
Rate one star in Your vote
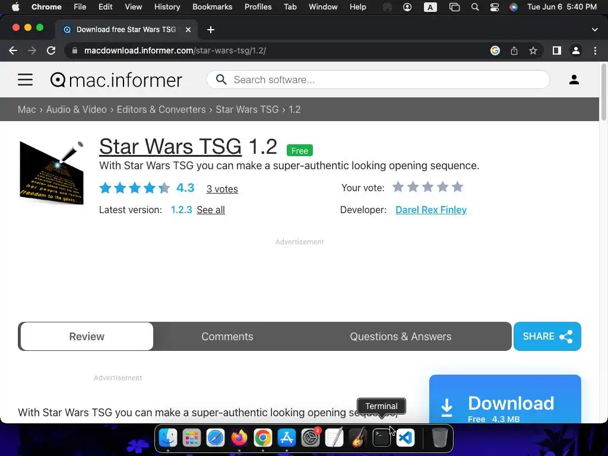398,187
